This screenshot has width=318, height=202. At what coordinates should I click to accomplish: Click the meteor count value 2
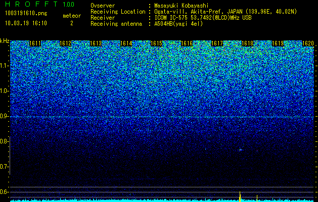72,23
